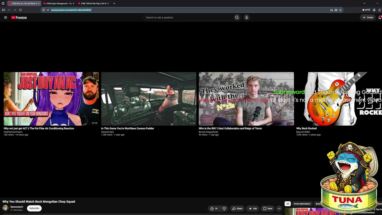This screenshot has width=382, height=215.
Task: Open the more actions three-dot menu
Action: point(279,208)
